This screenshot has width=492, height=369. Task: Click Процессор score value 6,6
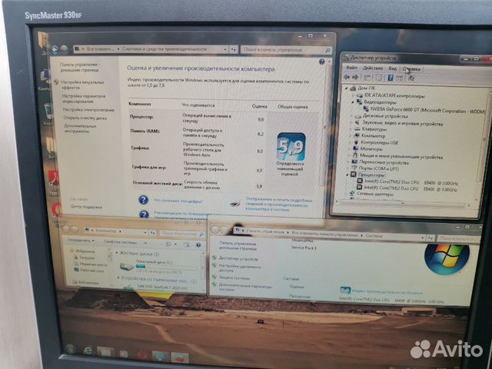(x=261, y=120)
